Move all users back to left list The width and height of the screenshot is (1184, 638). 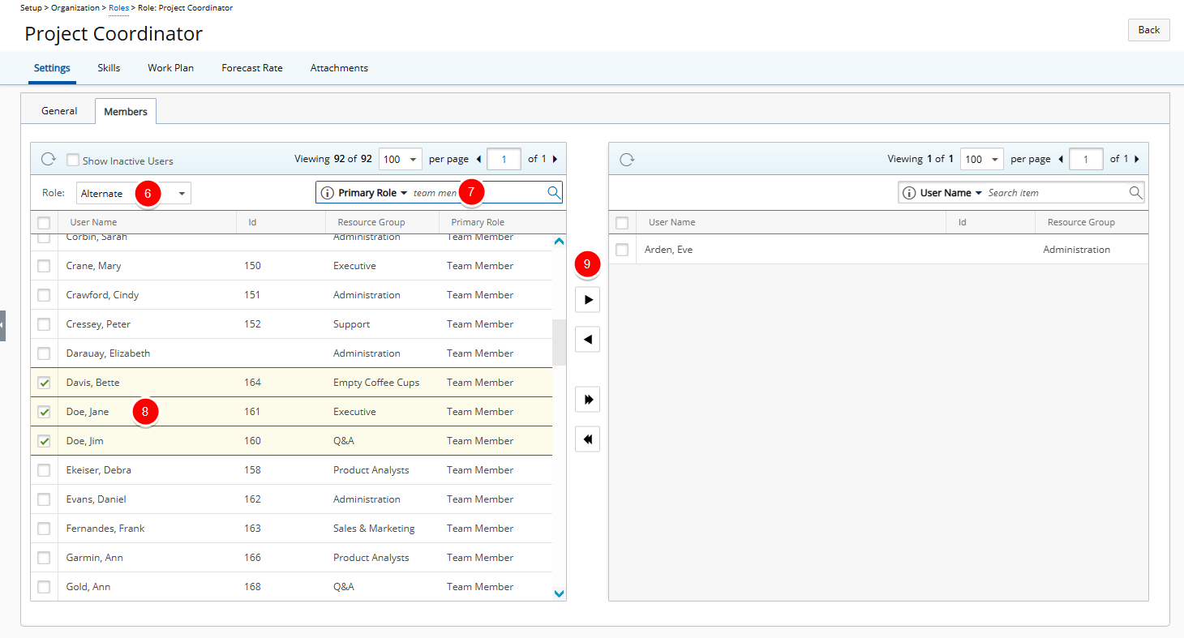click(588, 439)
